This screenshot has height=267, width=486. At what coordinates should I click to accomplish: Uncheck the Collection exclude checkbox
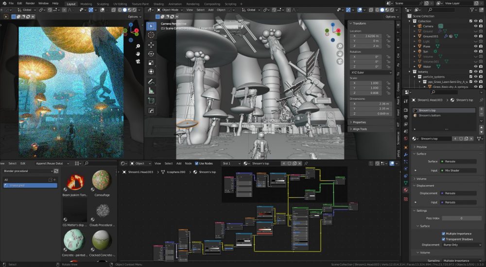click(x=471, y=21)
